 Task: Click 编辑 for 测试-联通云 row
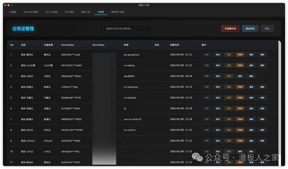click(251, 119)
